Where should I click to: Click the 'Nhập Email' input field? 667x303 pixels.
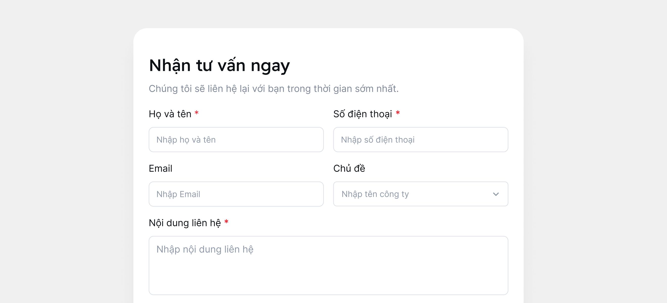[x=236, y=194]
